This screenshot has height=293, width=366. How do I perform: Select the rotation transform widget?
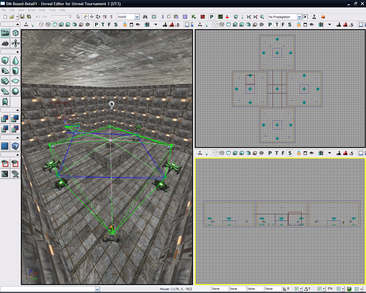(98, 17)
